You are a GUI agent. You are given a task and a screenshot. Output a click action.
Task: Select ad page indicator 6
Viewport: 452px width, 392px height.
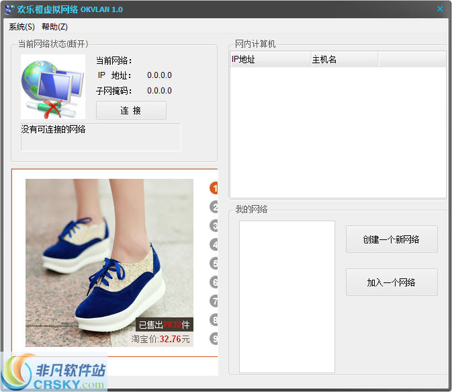tap(214, 282)
